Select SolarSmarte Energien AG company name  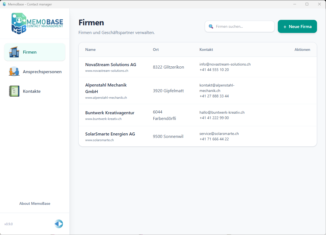[x=110, y=134]
